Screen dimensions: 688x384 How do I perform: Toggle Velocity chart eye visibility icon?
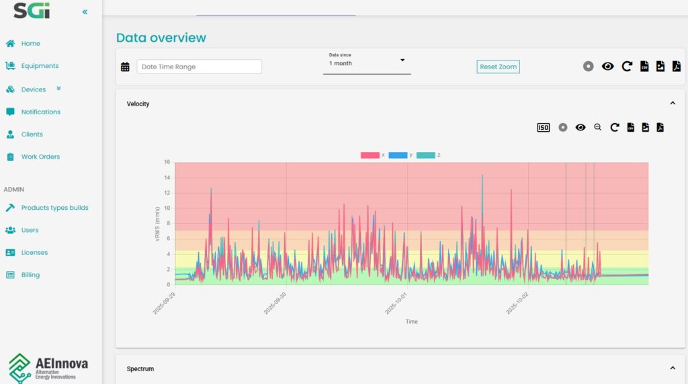pos(580,128)
